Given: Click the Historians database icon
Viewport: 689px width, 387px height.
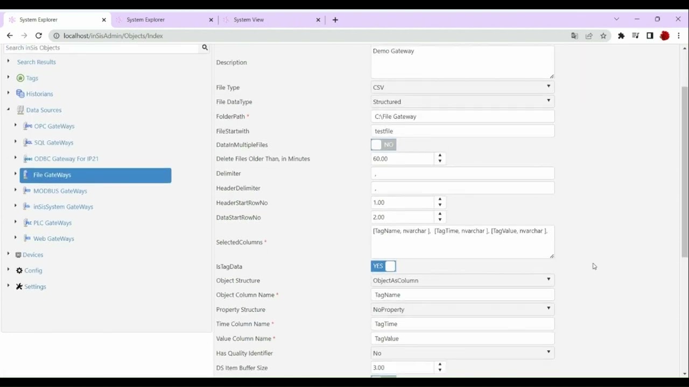Looking at the screenshot, I should pyautogui.click(x=20, y=94).
